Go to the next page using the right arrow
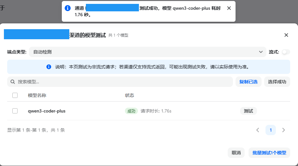Viewport: 298px width, 166px height. tap(283, 130)
